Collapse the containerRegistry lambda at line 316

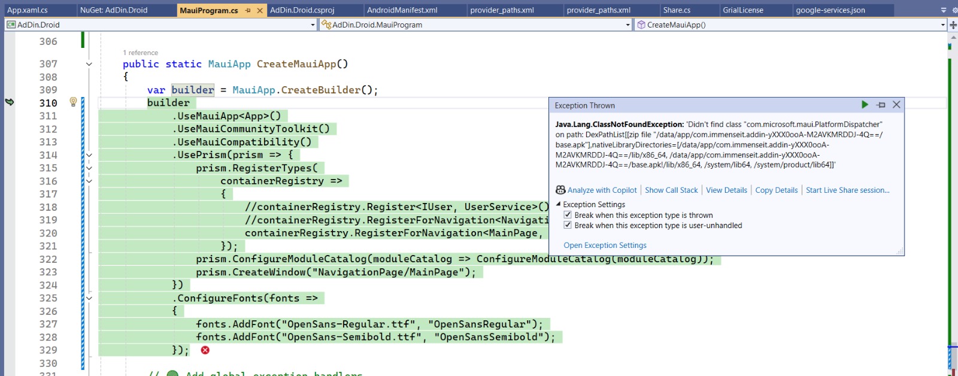[x=89, y=181]
